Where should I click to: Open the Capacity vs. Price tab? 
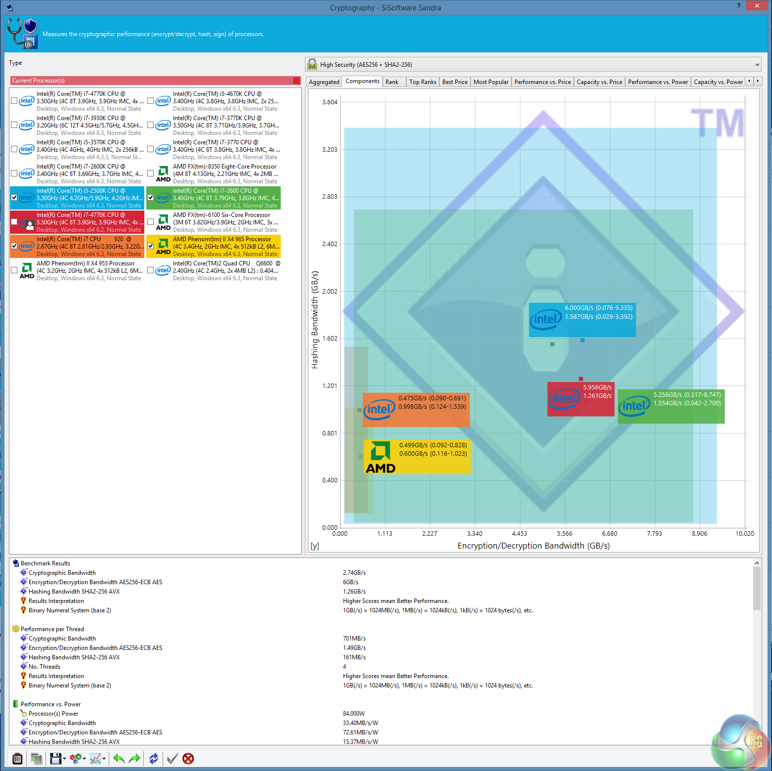(600, 82)
